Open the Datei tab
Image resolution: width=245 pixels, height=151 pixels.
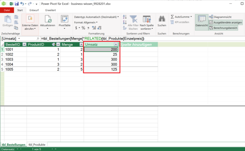[x=7, y=10]
